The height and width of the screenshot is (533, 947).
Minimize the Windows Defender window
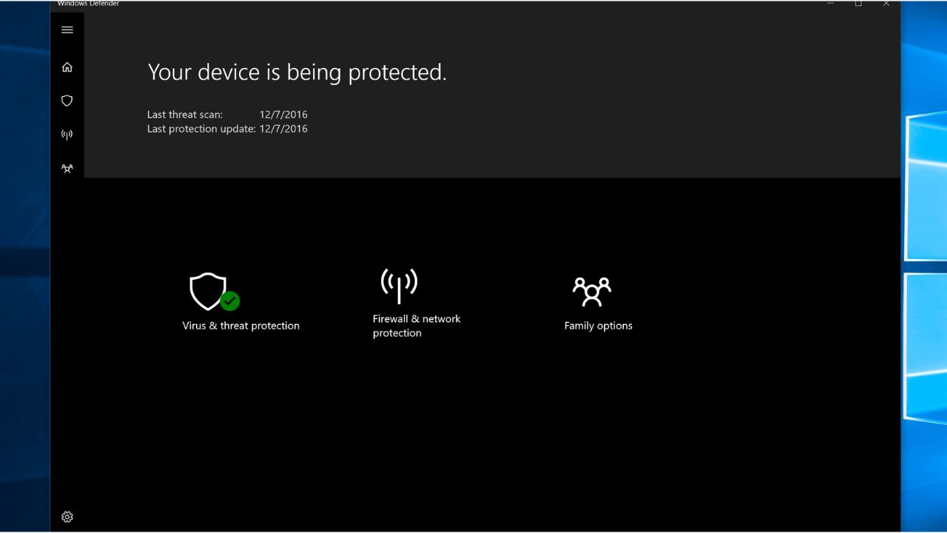pos(831,4)
